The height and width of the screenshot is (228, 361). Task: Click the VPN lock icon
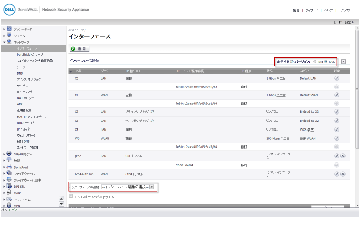click(x=9, y=205)
